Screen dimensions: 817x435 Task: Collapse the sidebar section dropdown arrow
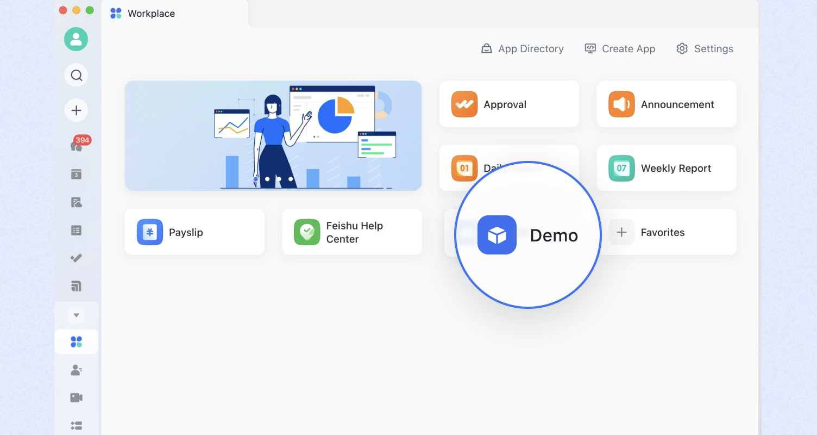[76, 315]
